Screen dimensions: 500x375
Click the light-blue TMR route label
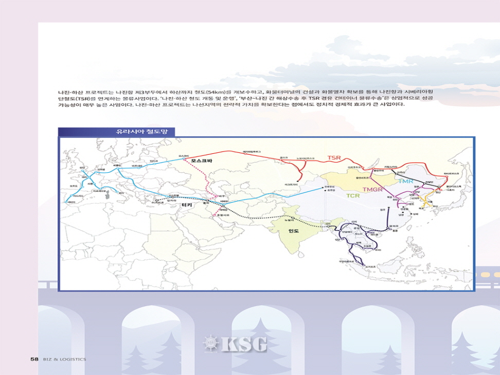(x=406, y=182)
